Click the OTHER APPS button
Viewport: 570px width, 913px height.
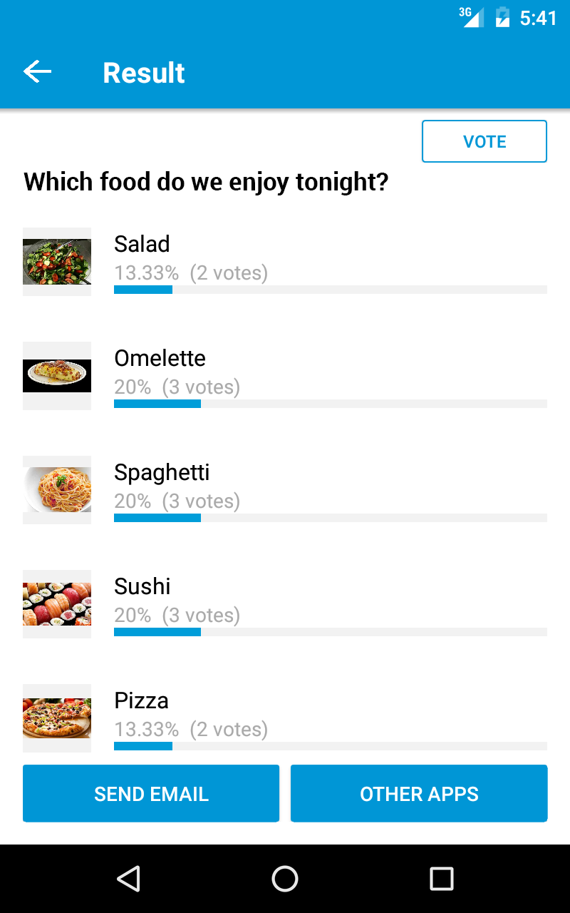click(419, 793)
